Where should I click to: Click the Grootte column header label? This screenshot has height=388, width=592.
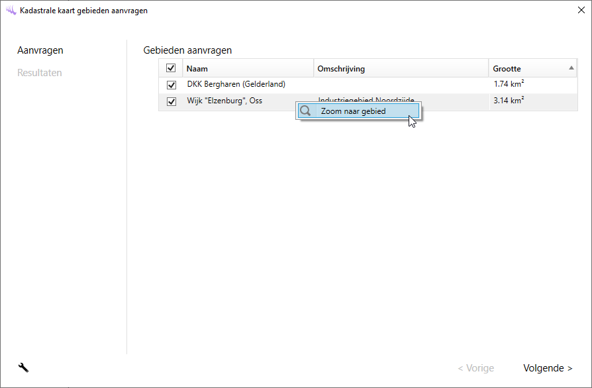tap(507, 69)
